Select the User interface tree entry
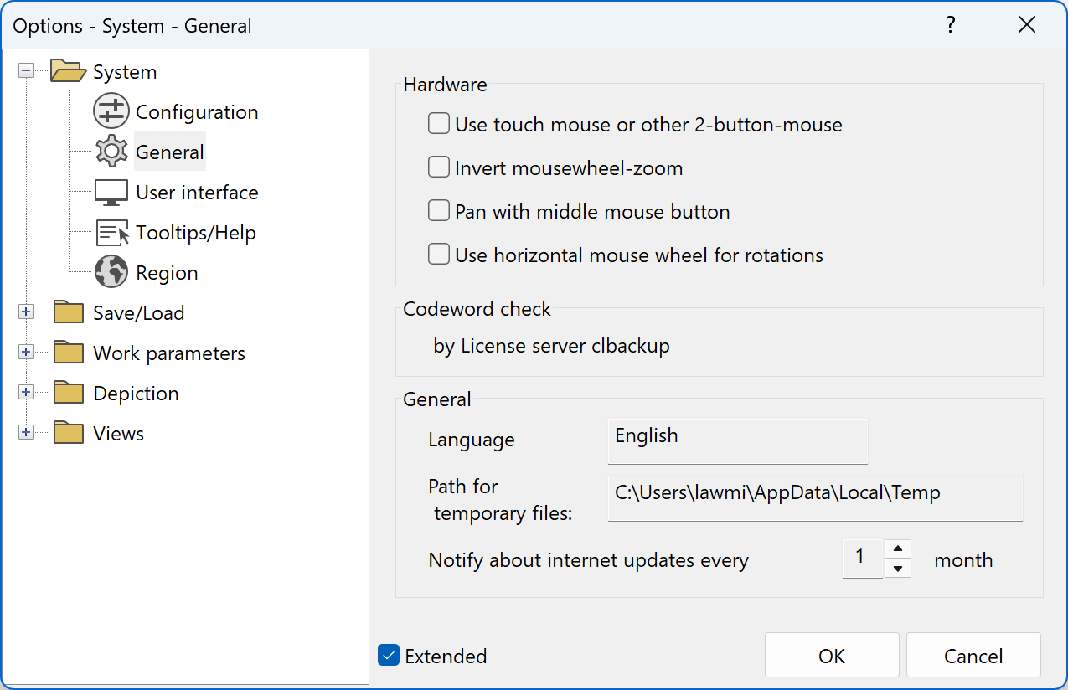This screenshot has height=690, width=1068. tap(197, 193)
